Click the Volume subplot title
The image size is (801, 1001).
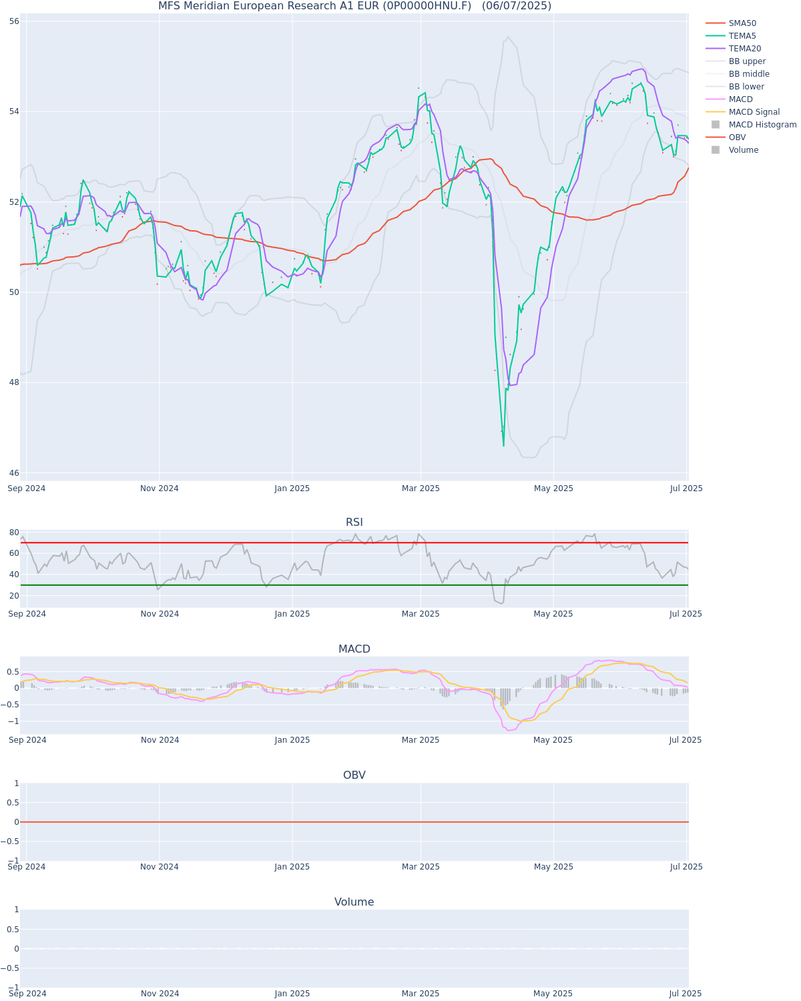(354, 902)
